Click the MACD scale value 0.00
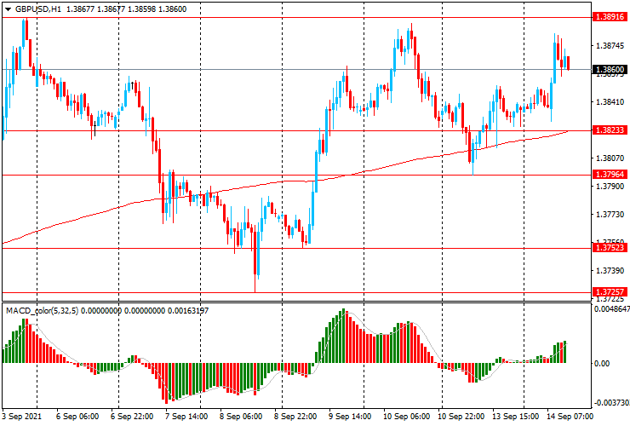The height and width of the screenshot is (426, 630). pyautogui.click(x=602, y=364)
